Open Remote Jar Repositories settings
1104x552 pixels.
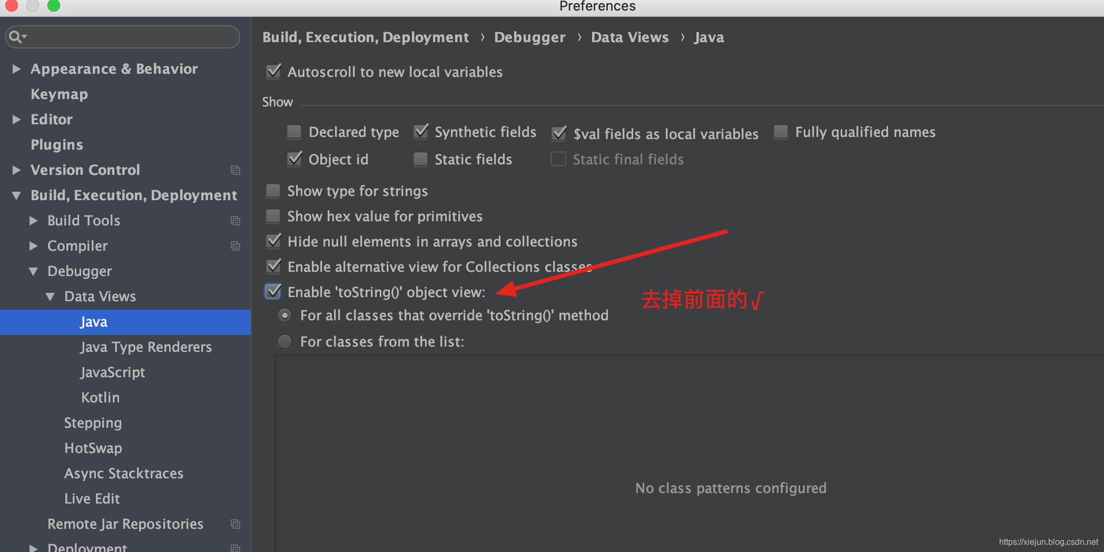(125, 524)
